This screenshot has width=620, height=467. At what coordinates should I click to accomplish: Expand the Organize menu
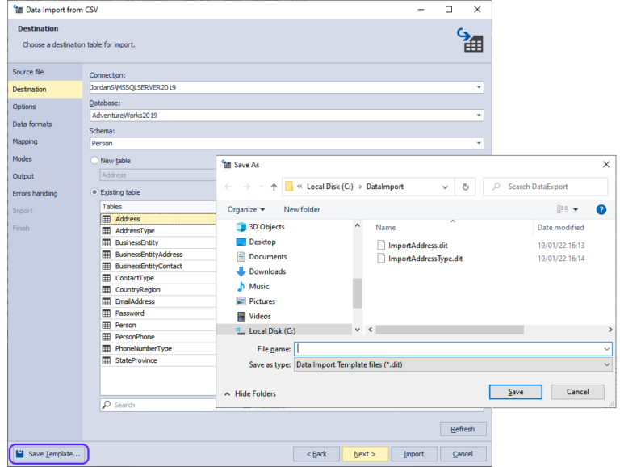[245, 209]
